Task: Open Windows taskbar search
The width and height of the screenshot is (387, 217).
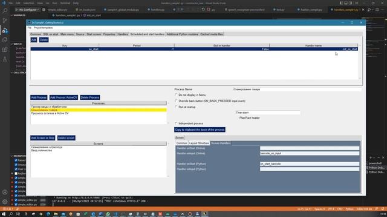Action: (11, 214)
